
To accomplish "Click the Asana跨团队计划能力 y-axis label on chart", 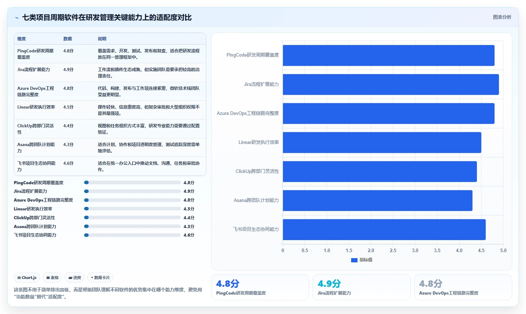I will pos(256,200).
